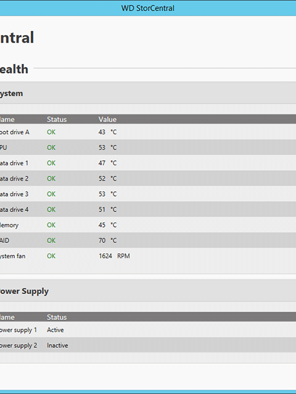The width and height of the screenshot is (296, 394).
Task: Select power supply 1 Active status
Action: point(55,330)
